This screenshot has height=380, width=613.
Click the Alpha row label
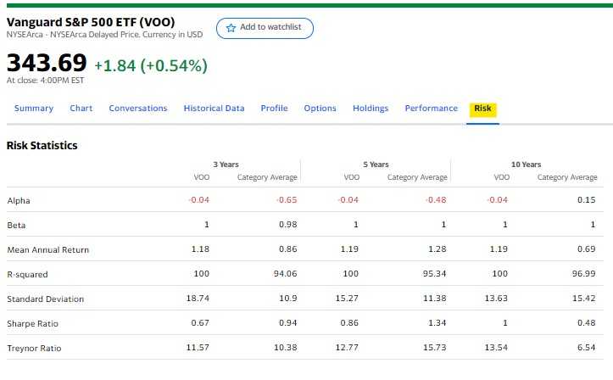(19, 200)
